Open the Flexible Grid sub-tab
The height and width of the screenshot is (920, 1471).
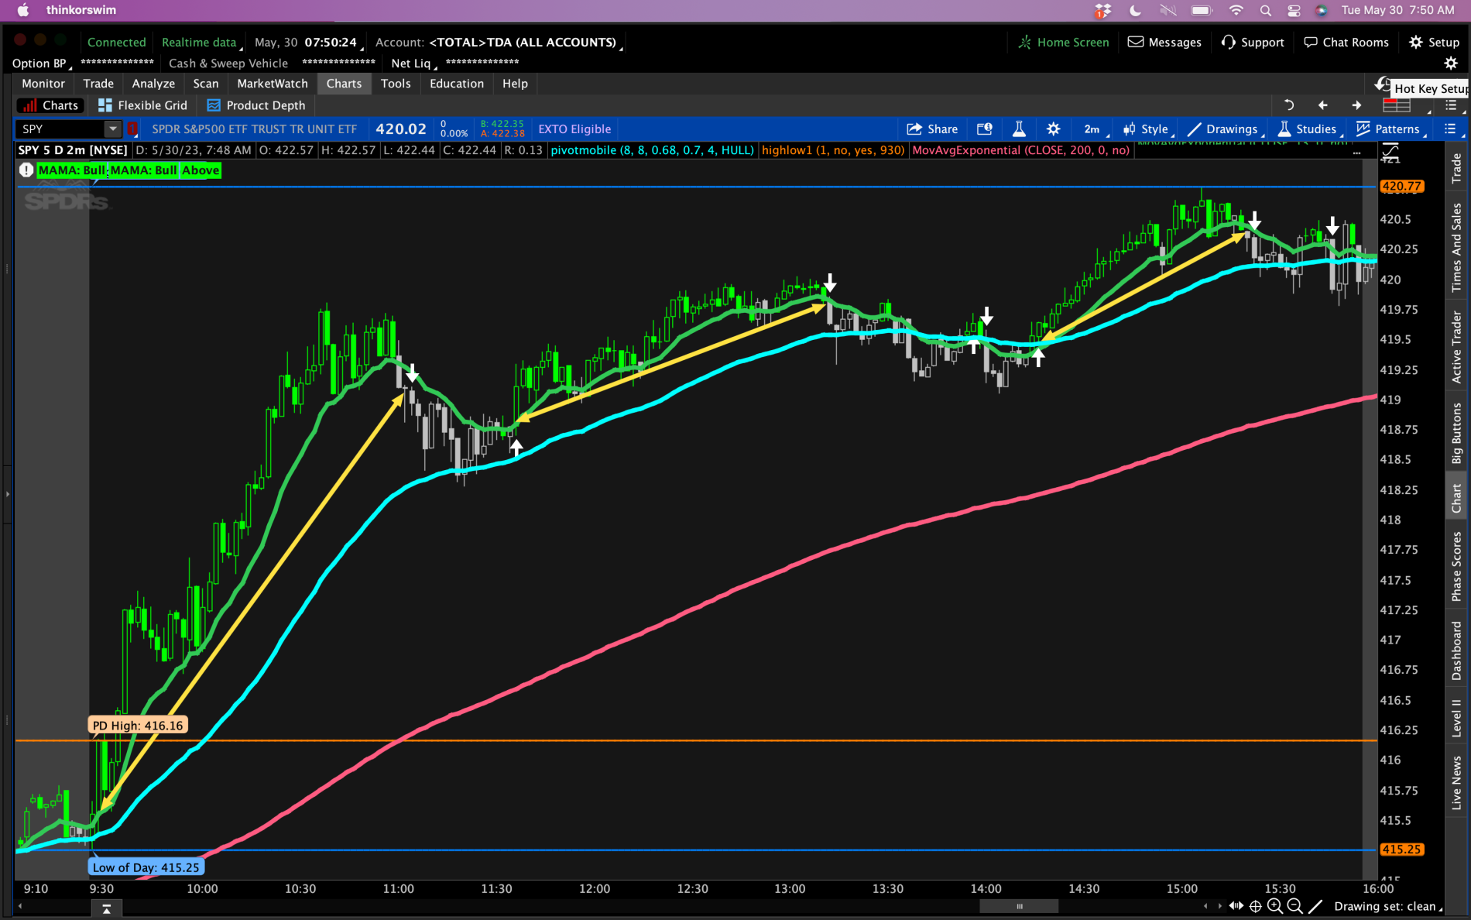pos(143,105)
